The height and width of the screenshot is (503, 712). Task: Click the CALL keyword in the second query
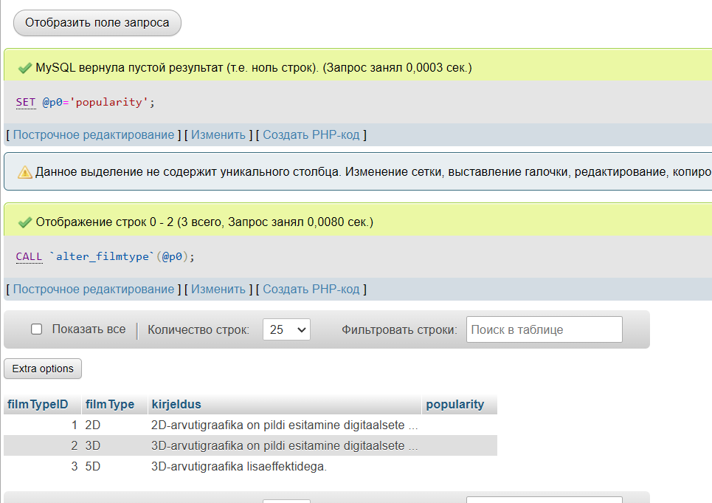click(29, 257)
